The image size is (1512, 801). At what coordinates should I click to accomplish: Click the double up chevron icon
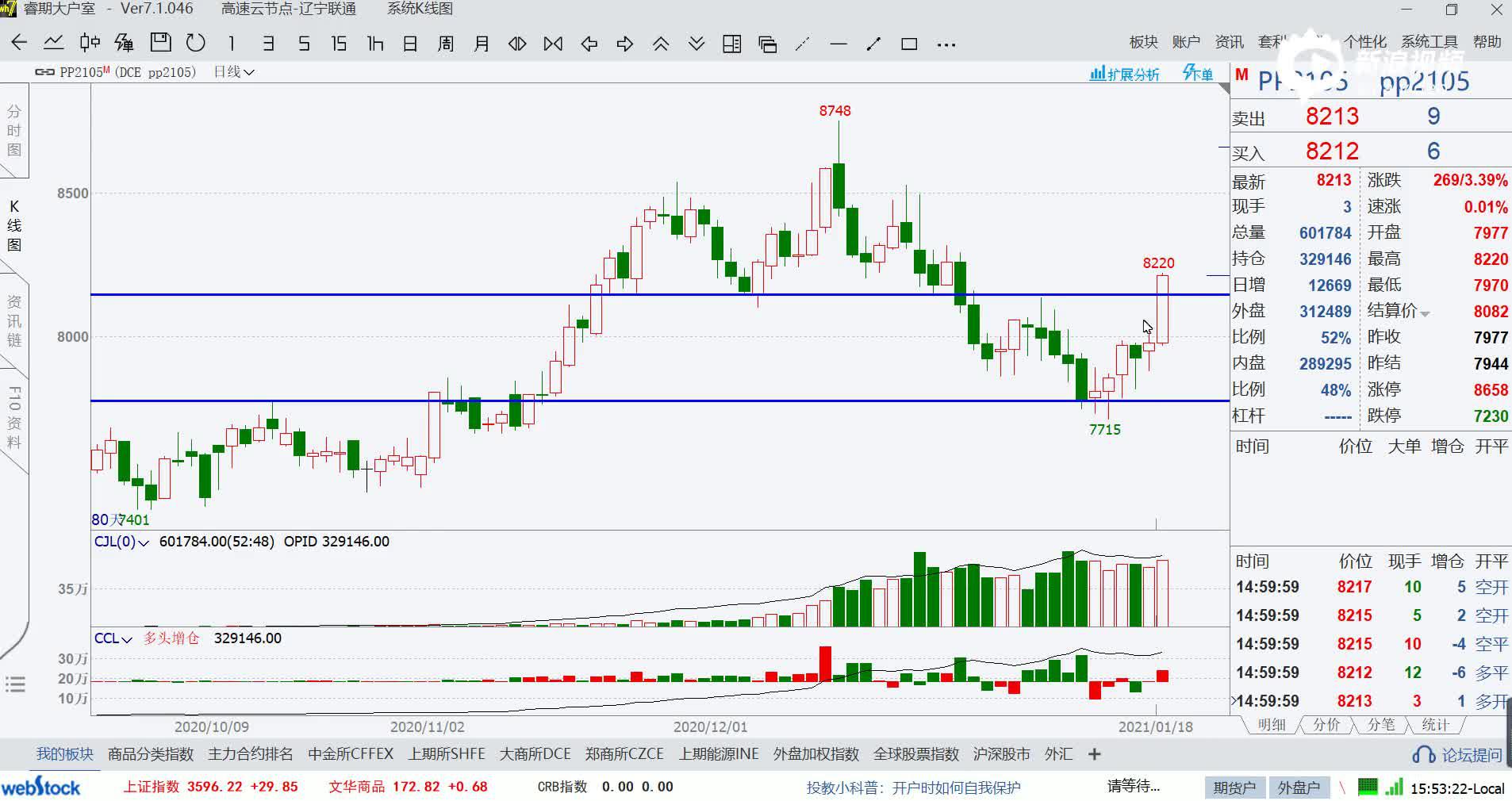(x=661, y=44)
